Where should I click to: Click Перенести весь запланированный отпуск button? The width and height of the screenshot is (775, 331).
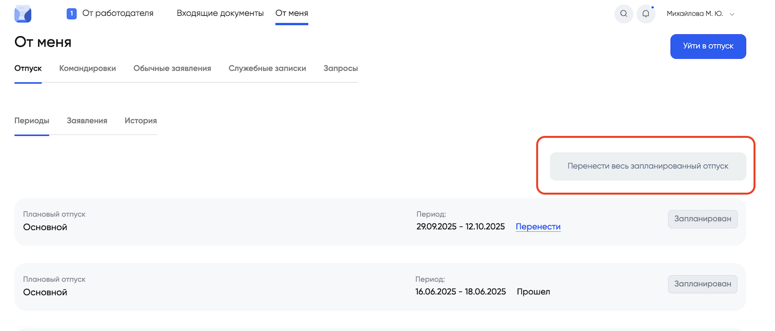(x=648, y=166)
